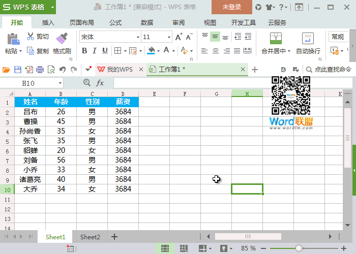356x254 pixels.
Task: Open the skin T-shirt icon
Action: coord(269,7)
